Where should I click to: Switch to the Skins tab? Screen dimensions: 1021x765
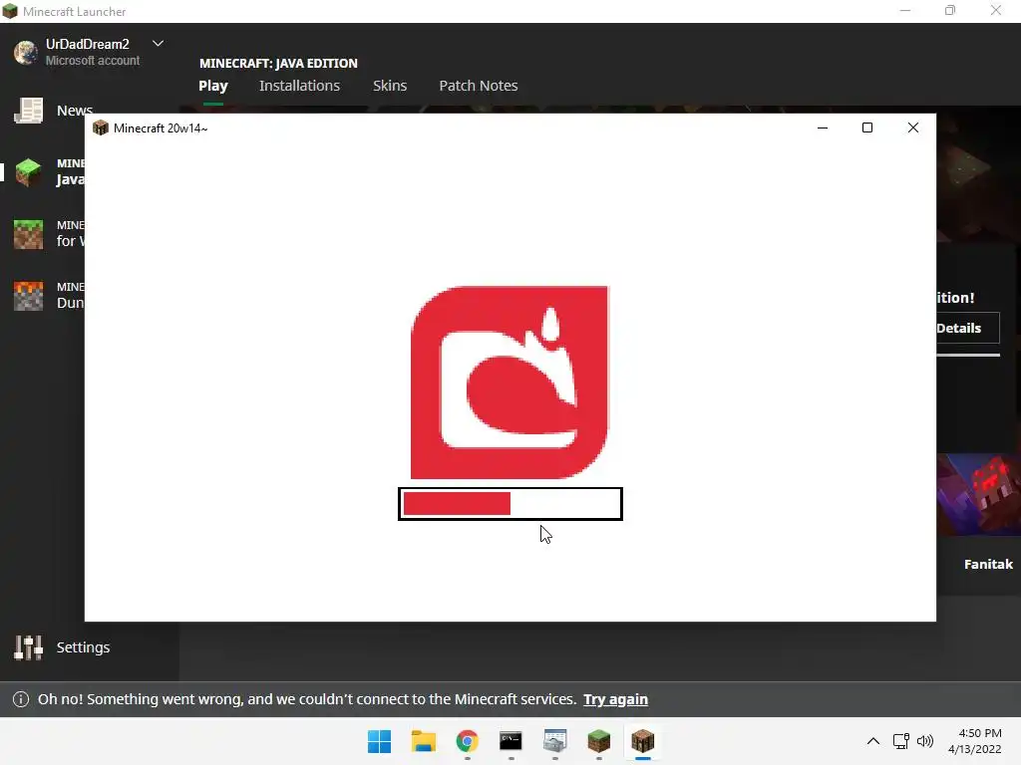tap(390, 86)
